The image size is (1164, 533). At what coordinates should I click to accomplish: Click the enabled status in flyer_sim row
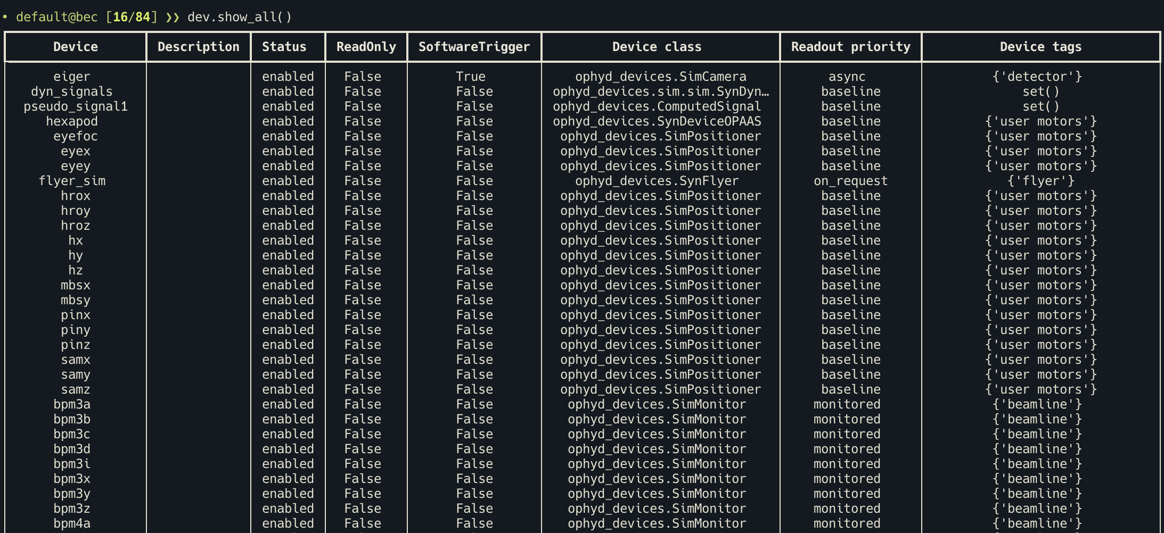[288, 181]
